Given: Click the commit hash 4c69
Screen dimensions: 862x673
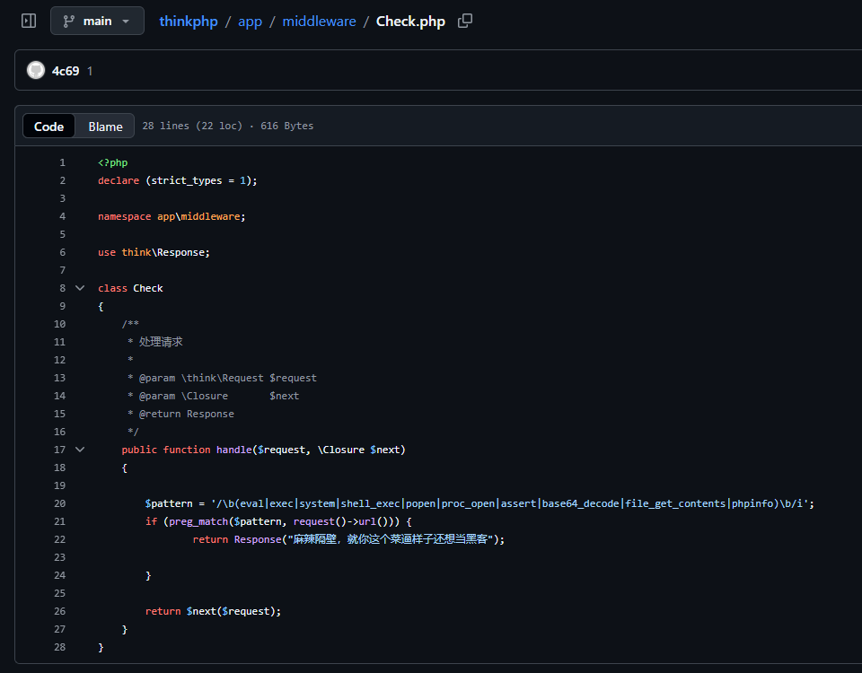Looking at the screenshot, I should click(64, 70).
